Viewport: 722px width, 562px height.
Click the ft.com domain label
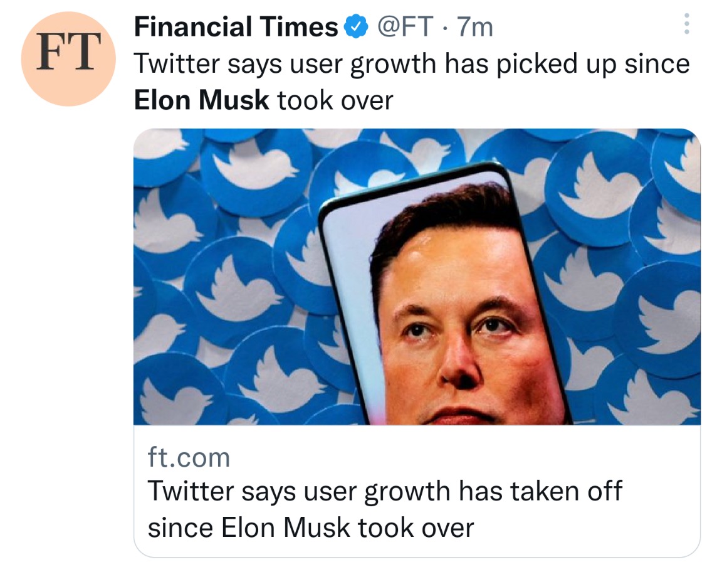(x=189, y=457)
